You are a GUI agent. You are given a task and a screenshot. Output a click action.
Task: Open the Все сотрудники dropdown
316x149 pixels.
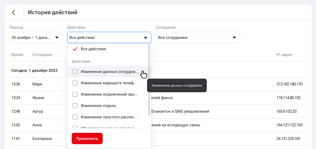[x=193, y=37]
